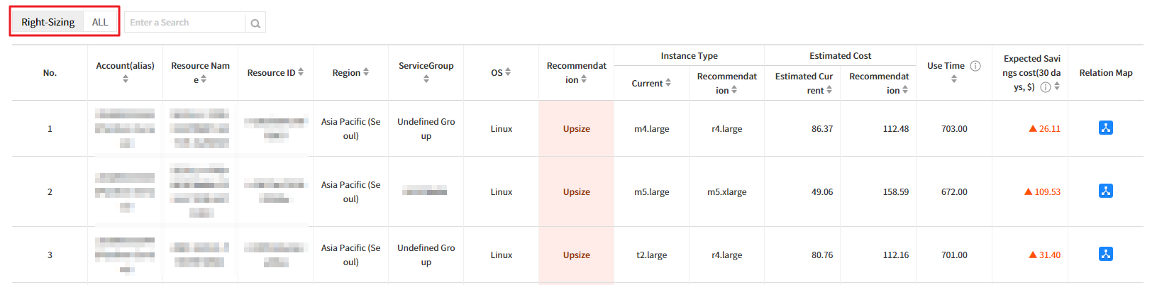Sort by OS column arrows
Viewport: 1157px width, 285px height.
[507, 72]
